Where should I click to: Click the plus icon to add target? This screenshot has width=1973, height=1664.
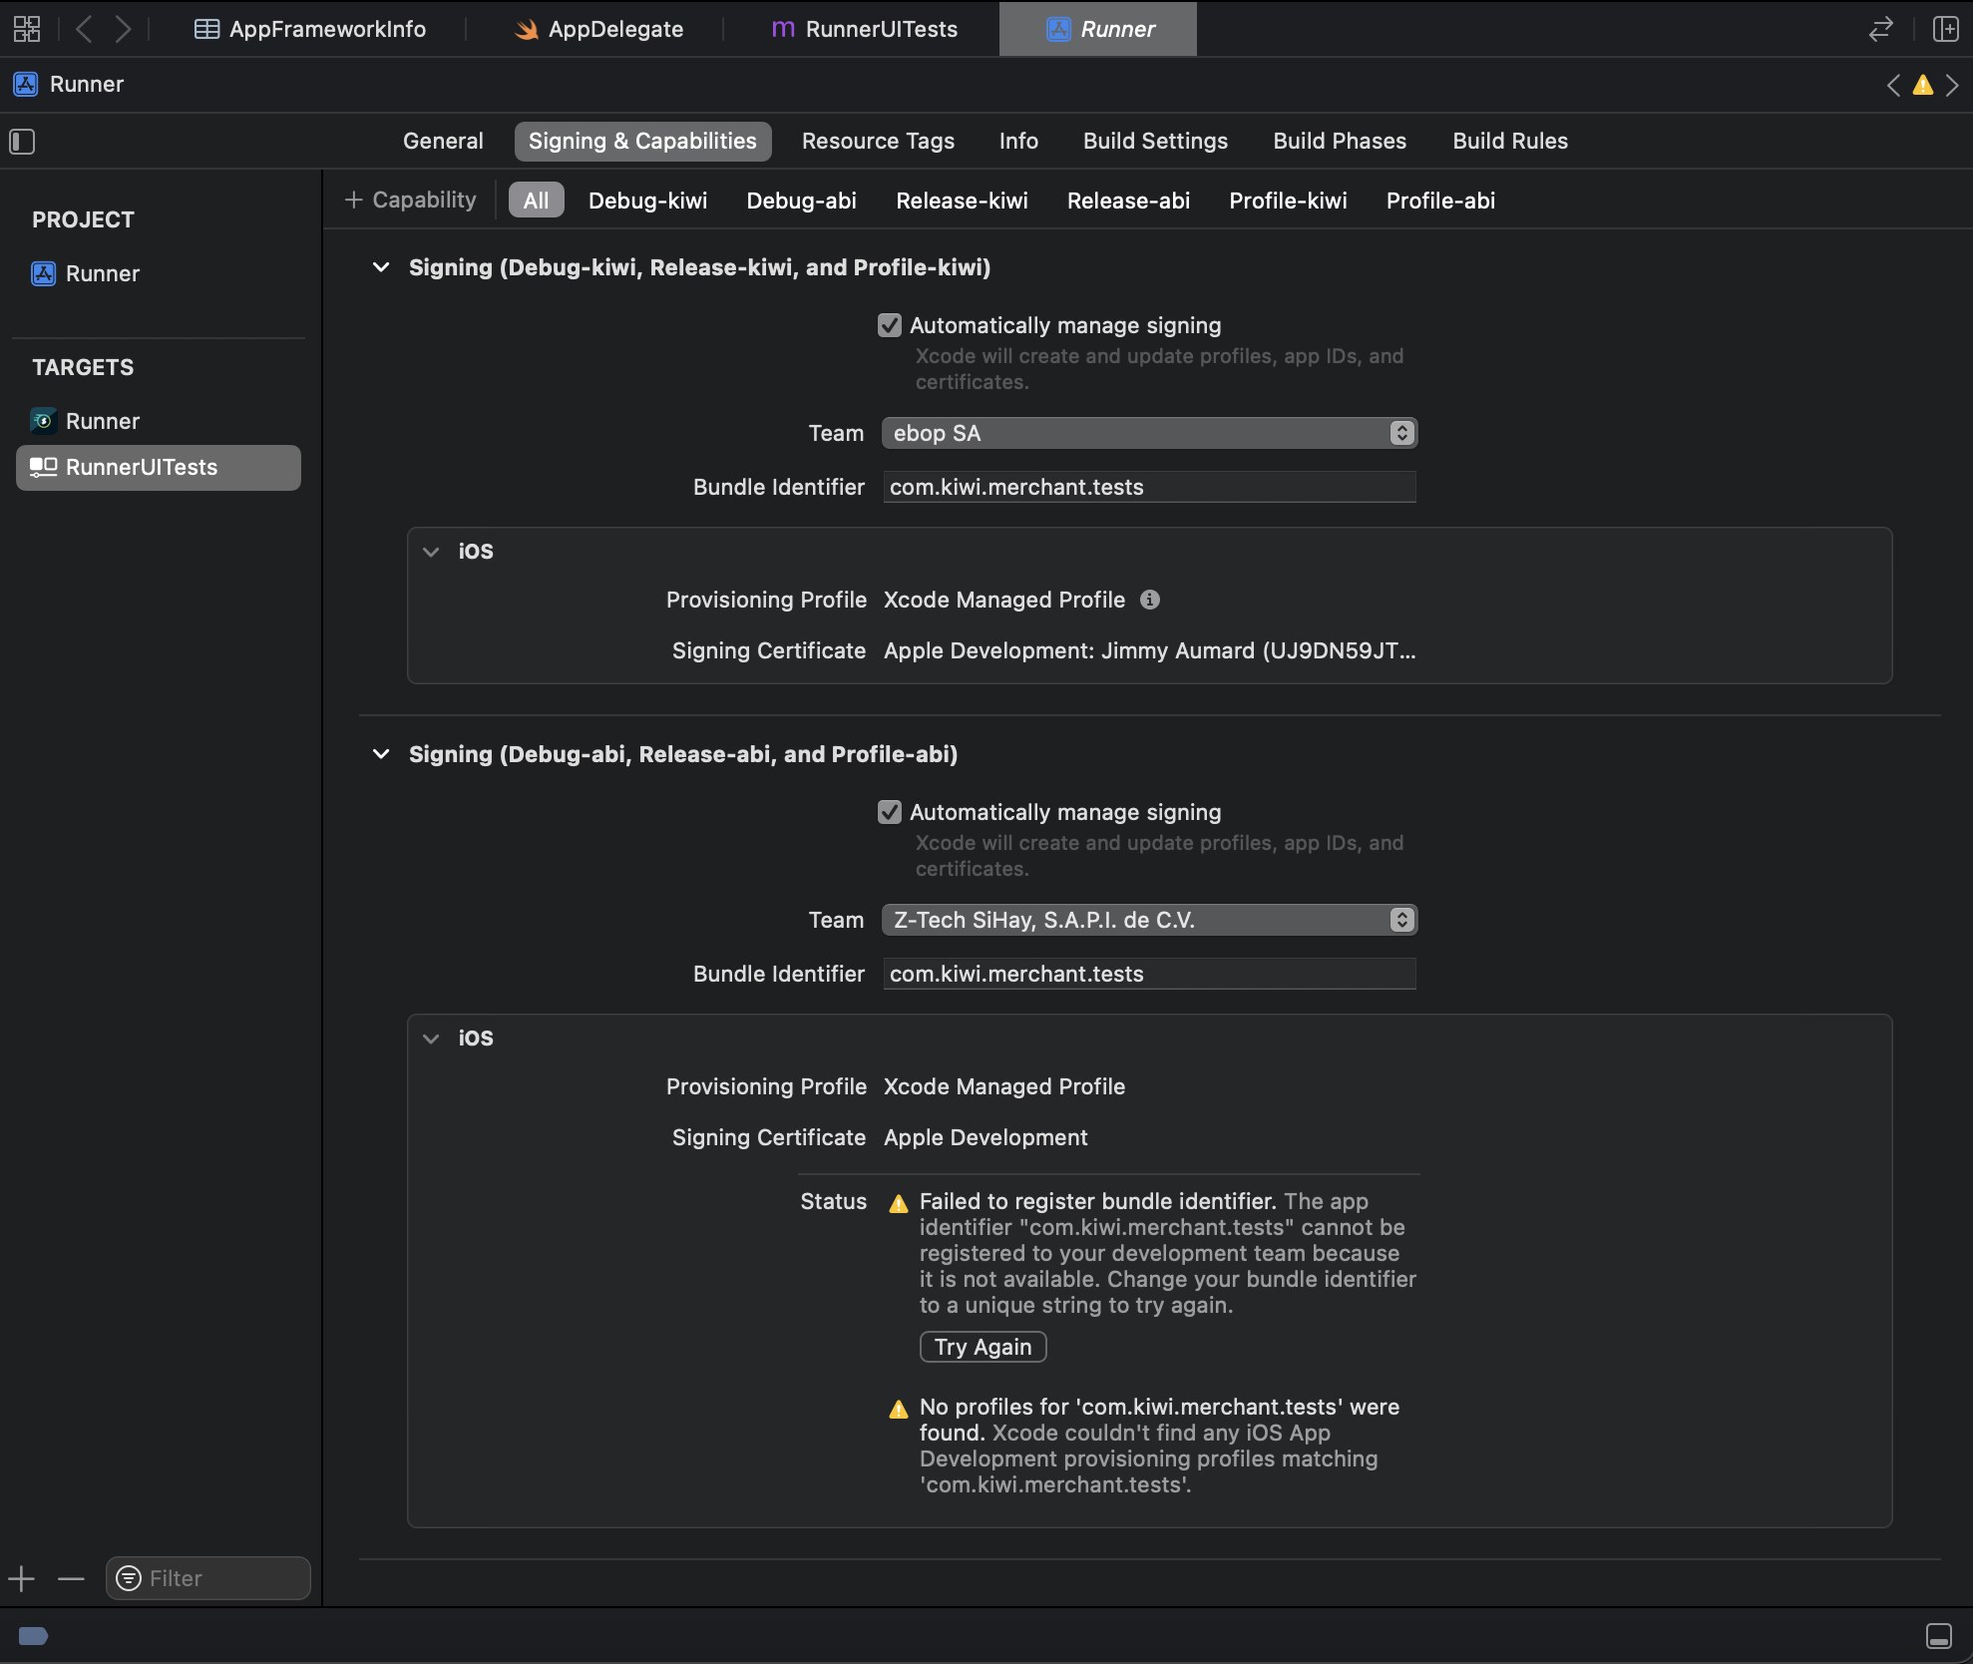[22, 1578]
